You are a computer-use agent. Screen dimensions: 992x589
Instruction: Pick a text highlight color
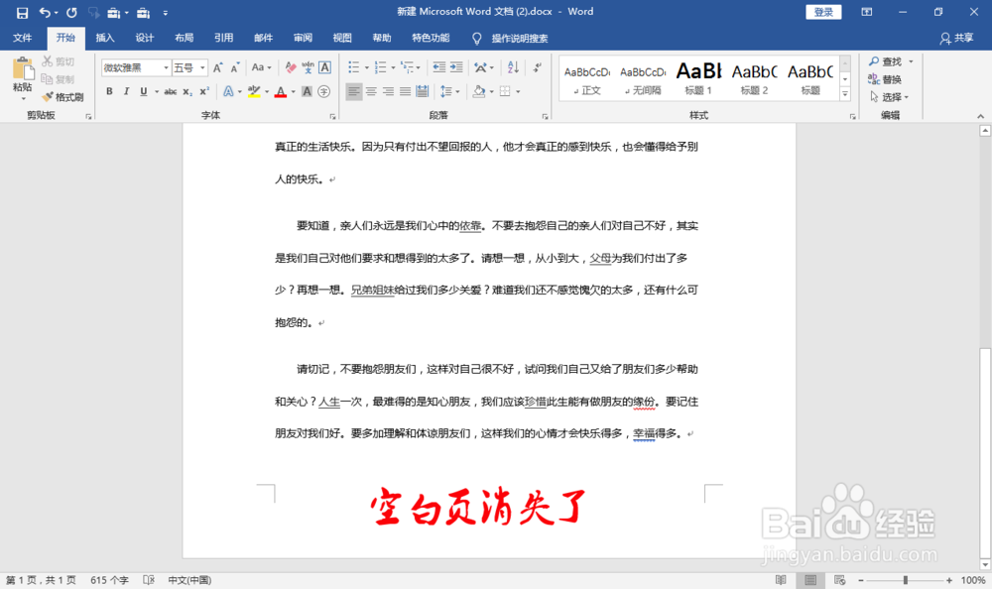(254, 90)
